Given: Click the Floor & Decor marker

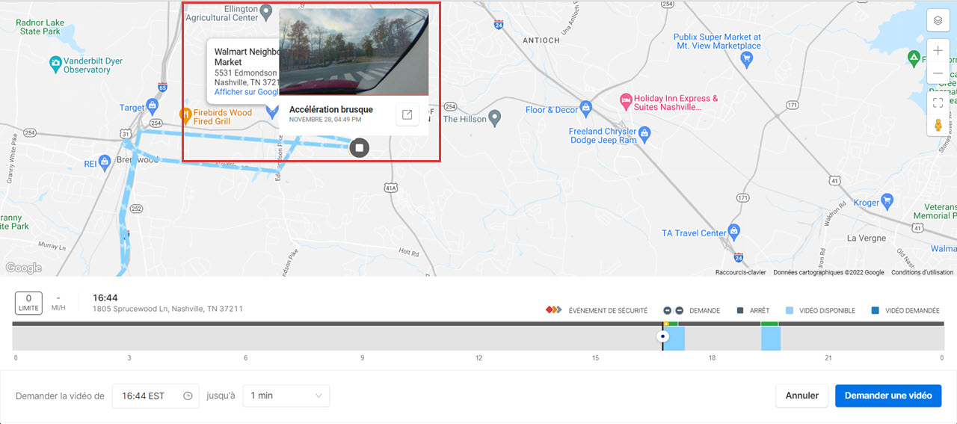Looking at the screenshot, I should tap(586, 109).
